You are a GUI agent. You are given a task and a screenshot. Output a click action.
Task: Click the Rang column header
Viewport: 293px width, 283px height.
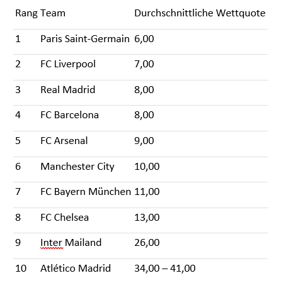pos(26,13)
